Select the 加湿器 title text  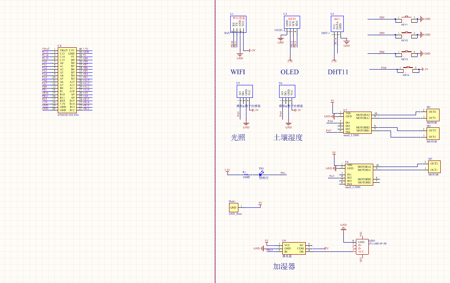pos(284,266)
